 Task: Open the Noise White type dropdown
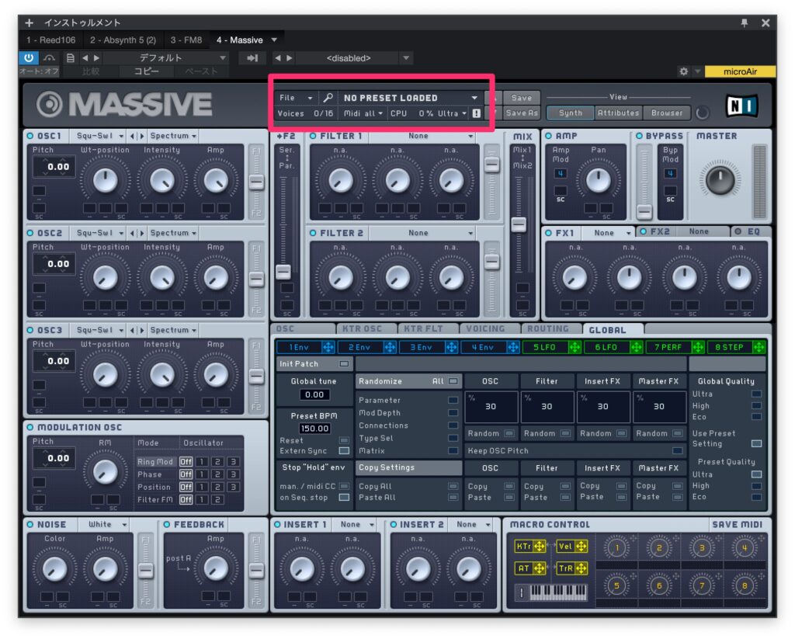pyautogui.click(x=123, y=525)
